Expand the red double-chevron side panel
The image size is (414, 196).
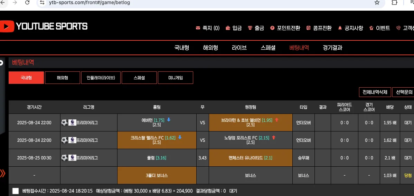(2, 173)
